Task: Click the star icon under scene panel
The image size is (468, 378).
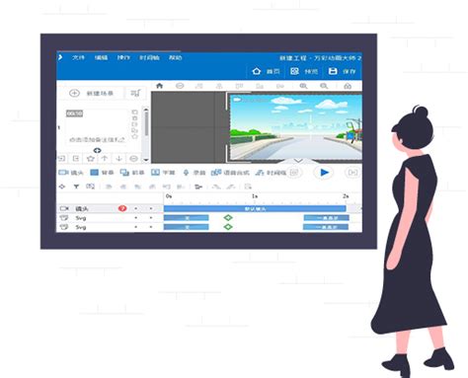Action: coord(90,159)
